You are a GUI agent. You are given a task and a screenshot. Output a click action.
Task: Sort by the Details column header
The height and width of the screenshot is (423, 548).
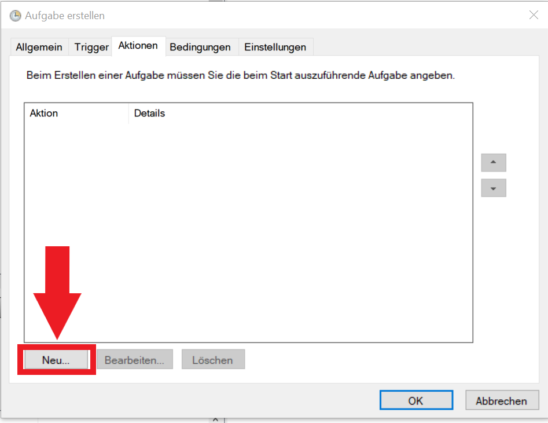click(300, 114)
